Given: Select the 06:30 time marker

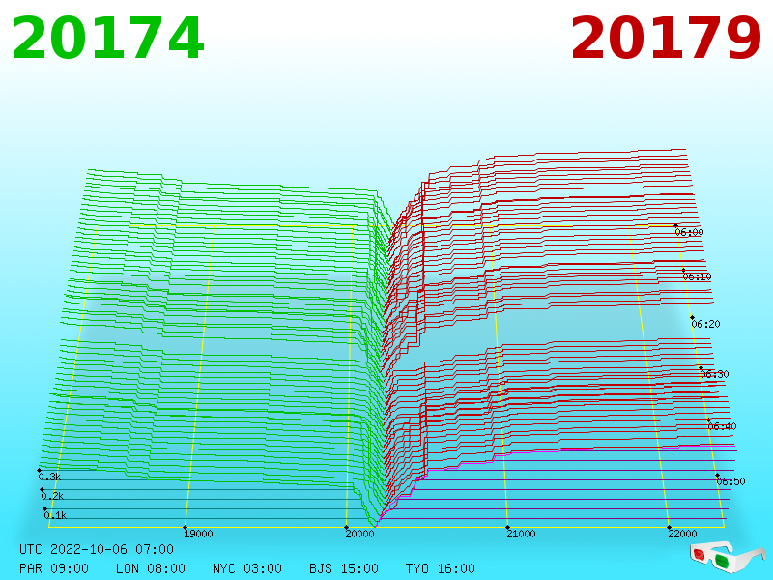Looking at the screenshot, I should pos(714,374).
